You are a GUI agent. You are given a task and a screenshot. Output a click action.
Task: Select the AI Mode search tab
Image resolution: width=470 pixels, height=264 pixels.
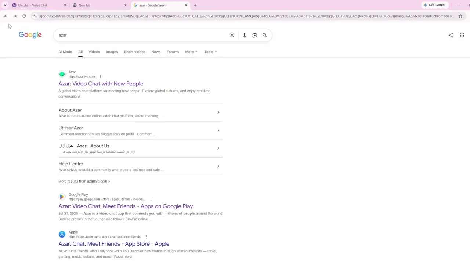point(65,52)
